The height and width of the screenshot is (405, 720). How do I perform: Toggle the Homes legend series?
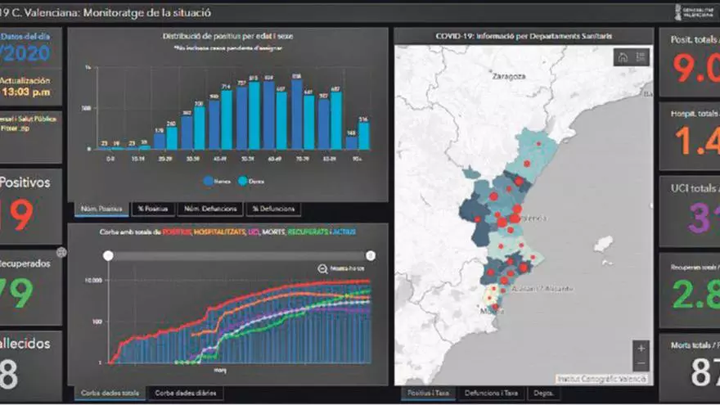(x=210, y=181)
